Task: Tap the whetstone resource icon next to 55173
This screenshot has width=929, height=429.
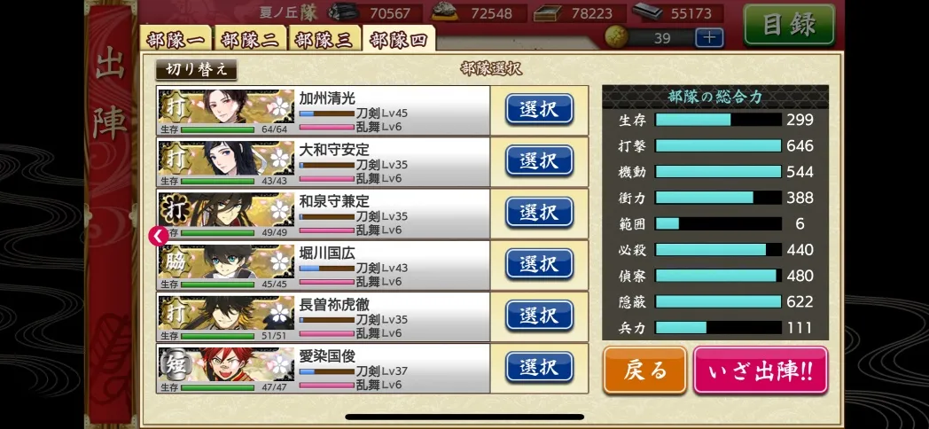Action: click(646, 12)
